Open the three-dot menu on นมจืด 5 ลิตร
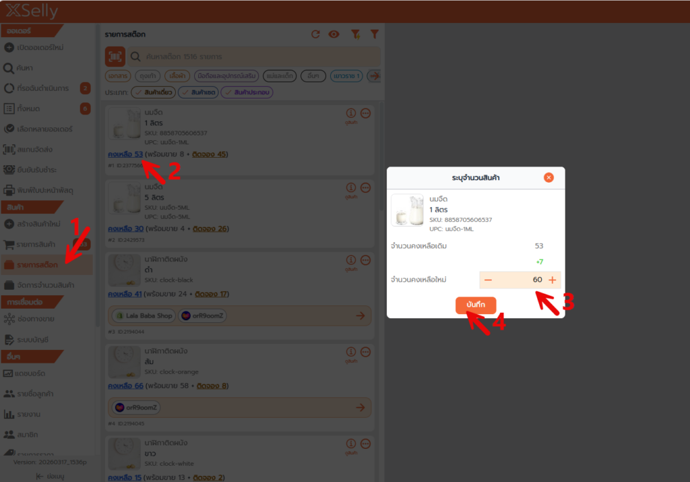Image resolution: width=690 pixels, height=482 pixels. 366,187
